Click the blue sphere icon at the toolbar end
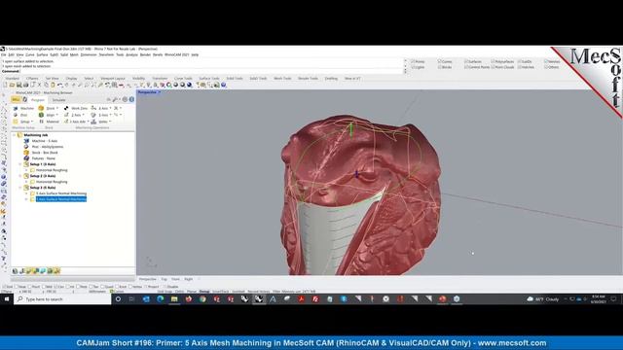The width and height of the screenshot is (623, 350). point(224,85)
